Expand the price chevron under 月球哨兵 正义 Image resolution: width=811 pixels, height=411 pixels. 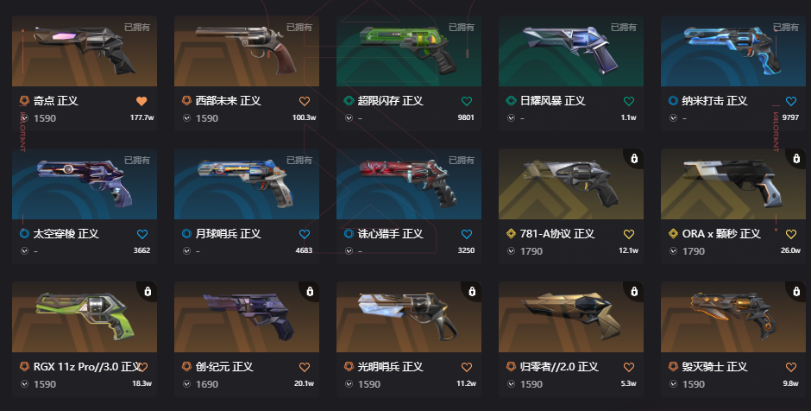[186, 250]
